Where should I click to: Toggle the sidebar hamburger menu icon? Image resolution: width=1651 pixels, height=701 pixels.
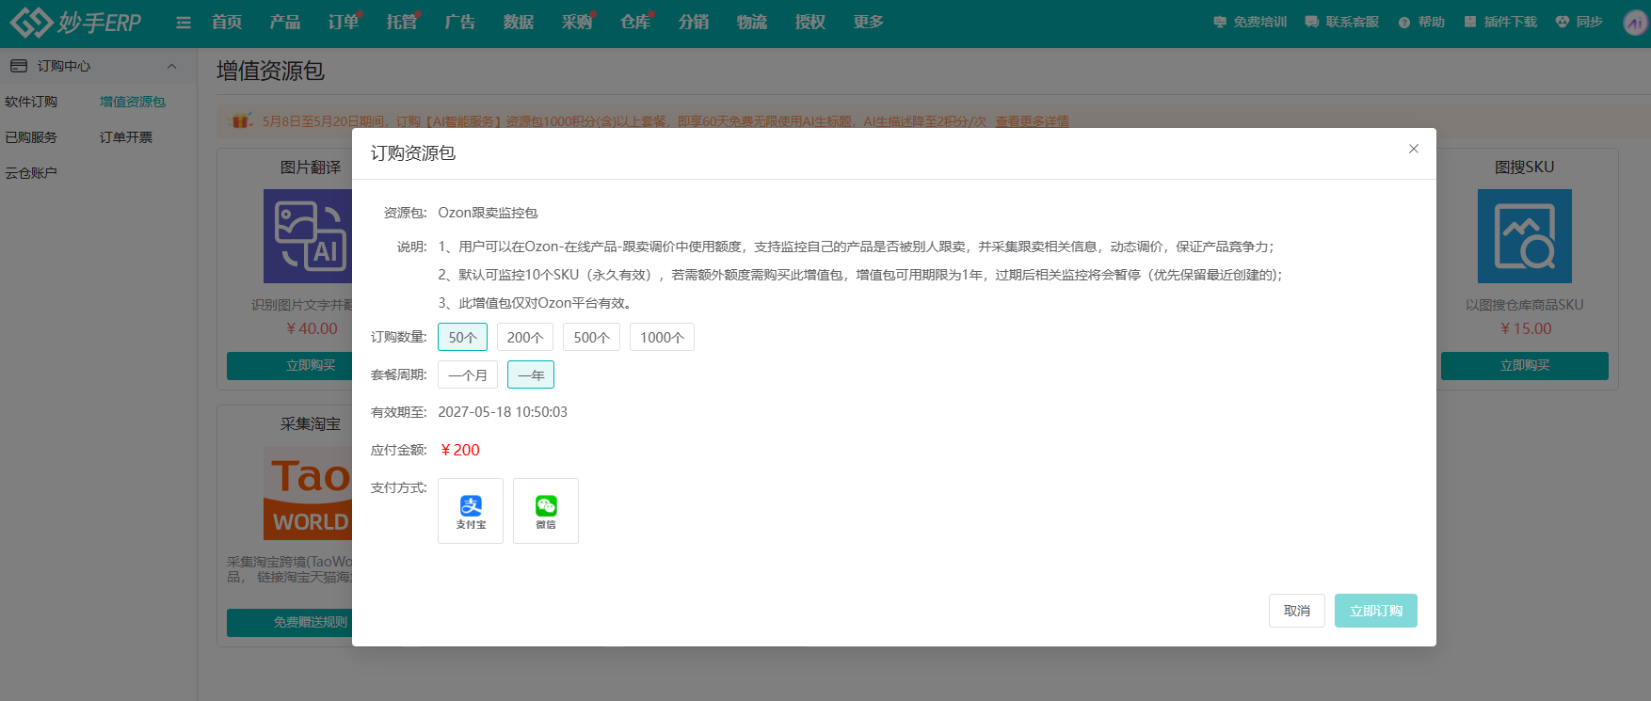[184, 23]
